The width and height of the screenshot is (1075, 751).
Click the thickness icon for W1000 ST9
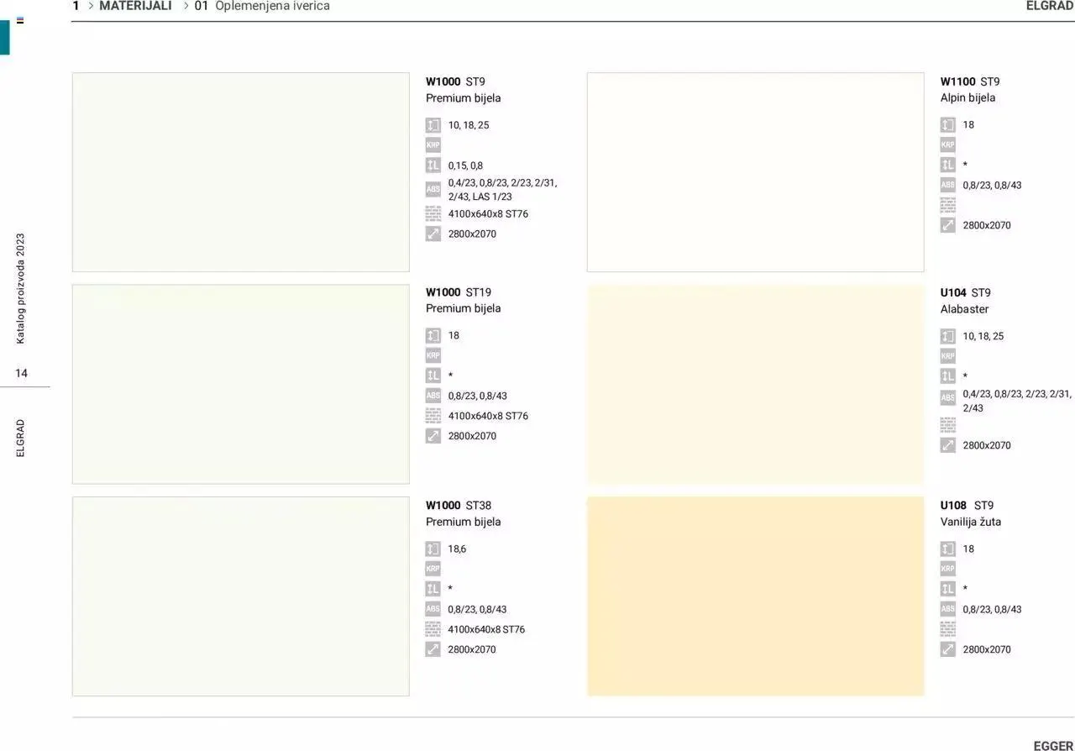click(433, 125)
